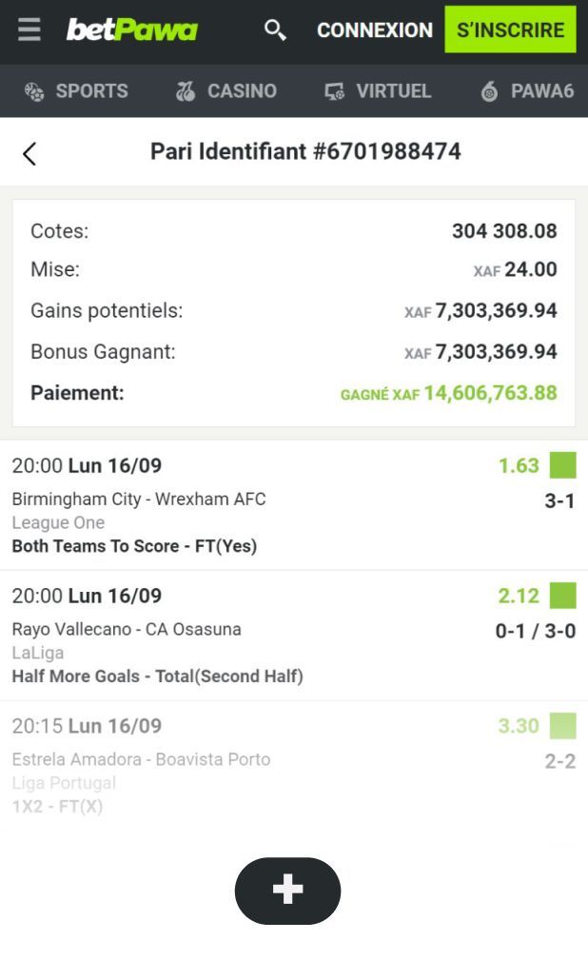The width and height of the screenshot is (588, 980).
Task: Click the Casino cherries icon
Action: coord(186,91)
